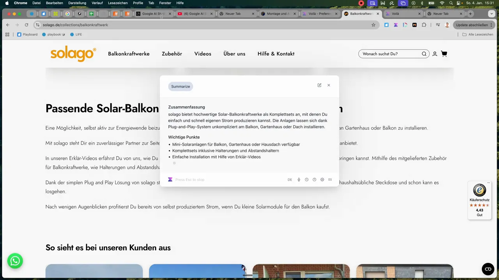Viewport: 499px width, 280px height.
Task: Open the Darstellung menu in the menu bar
Action: 77,3
